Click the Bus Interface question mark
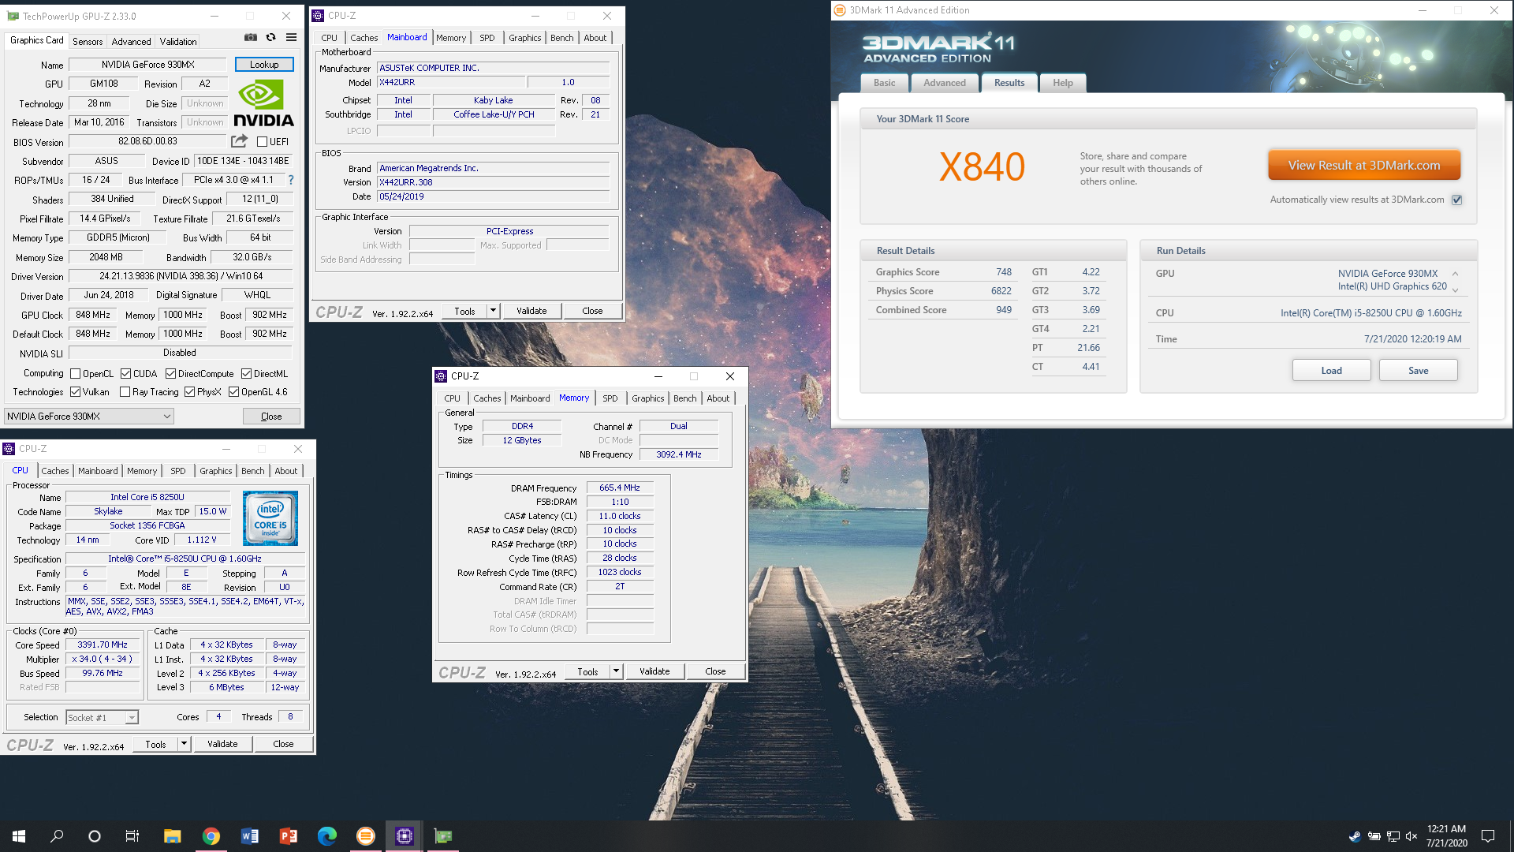The image size is (1514, 852). (x=291, y=180)
